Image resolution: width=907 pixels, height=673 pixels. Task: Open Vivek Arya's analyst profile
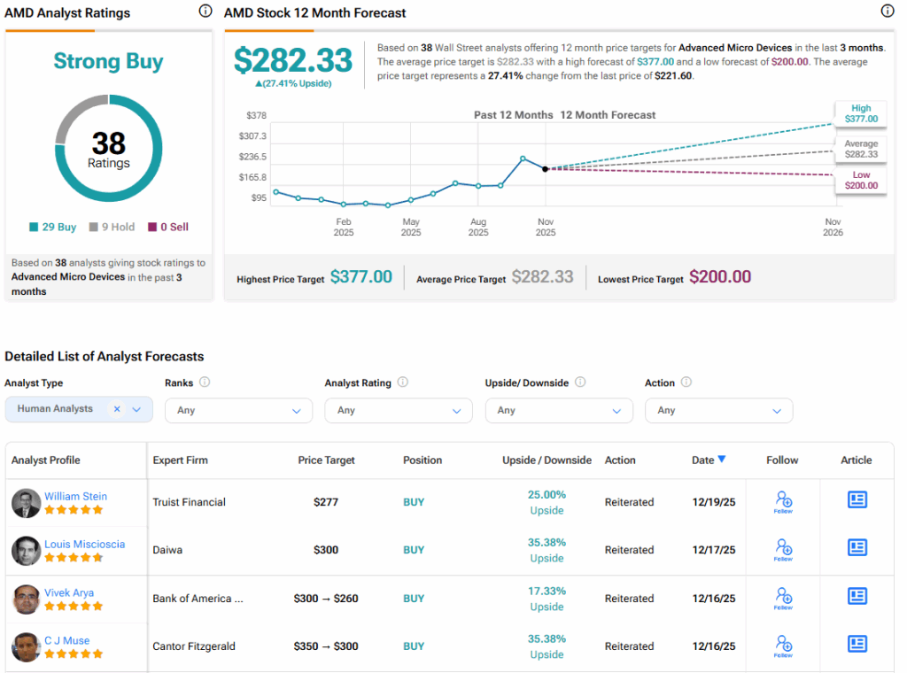click(68, 592)
